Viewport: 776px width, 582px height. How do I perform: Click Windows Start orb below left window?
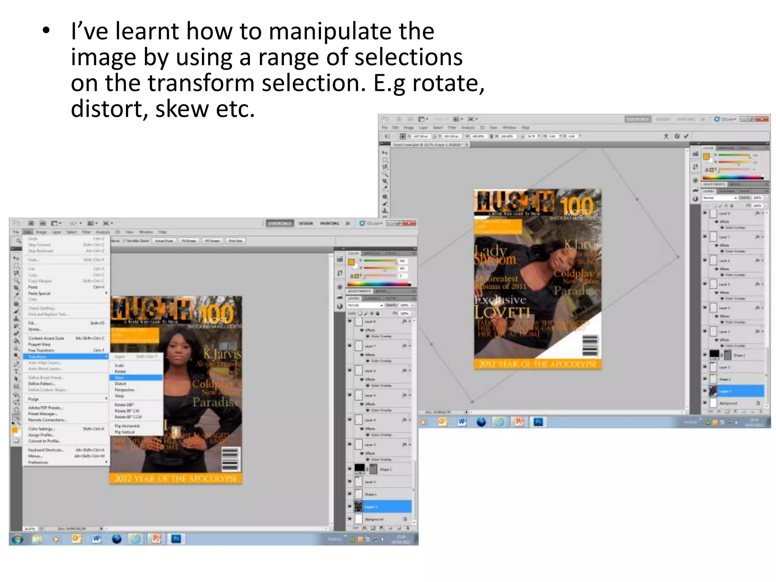(17, 539)
